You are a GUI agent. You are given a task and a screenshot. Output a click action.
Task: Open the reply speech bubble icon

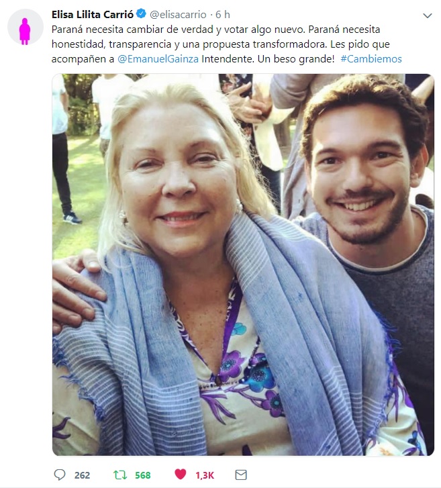60,475
